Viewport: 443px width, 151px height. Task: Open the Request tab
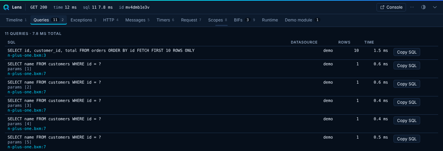pos(191,20)
